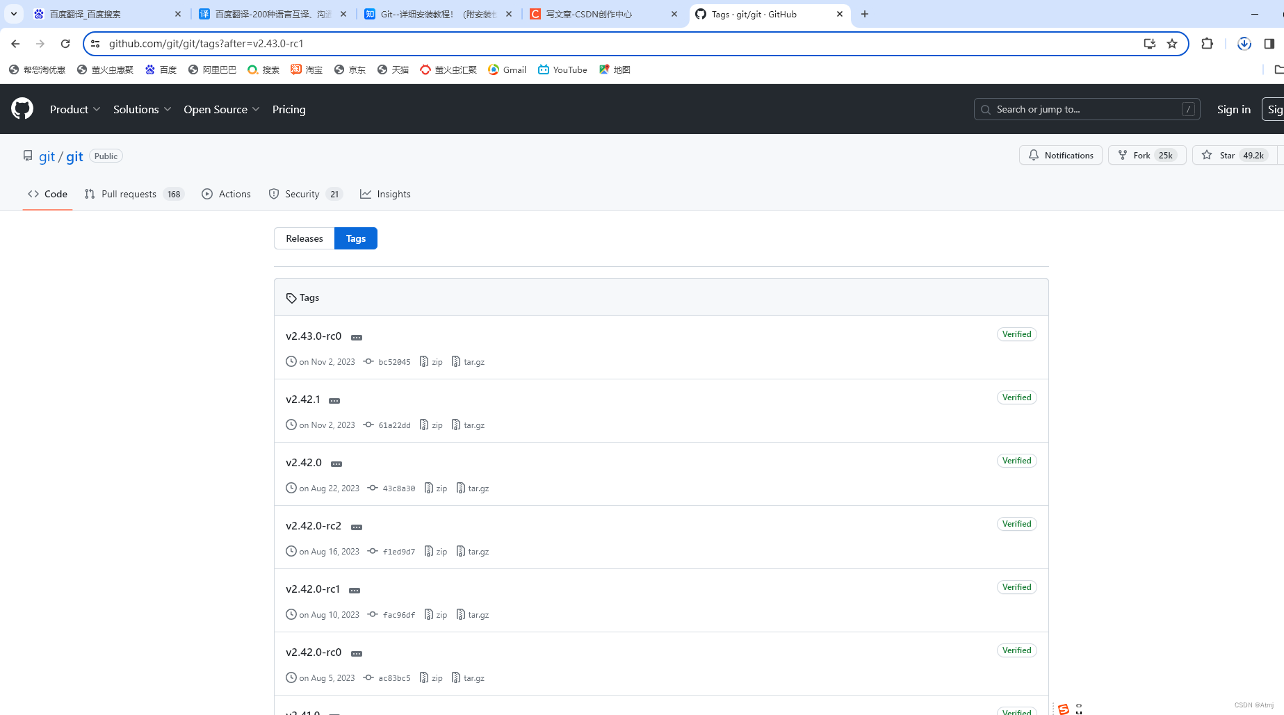
Task: Download tar.gz for v2.43.0-rc0
Action: point(468,361)
